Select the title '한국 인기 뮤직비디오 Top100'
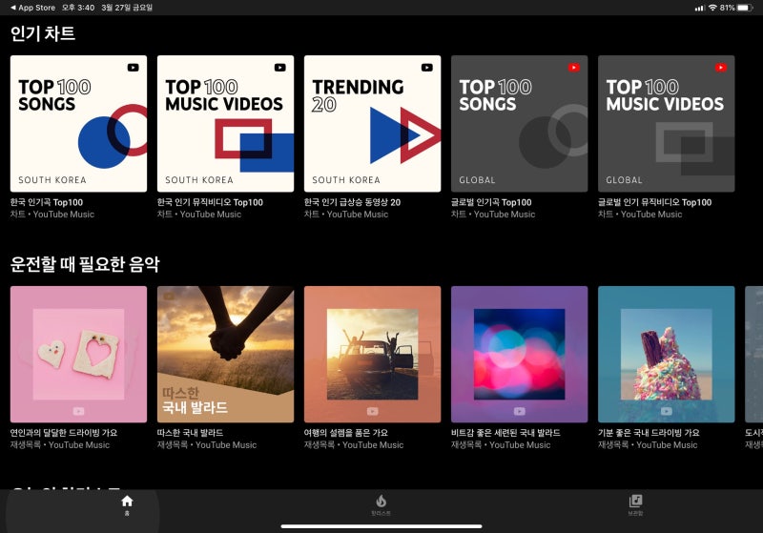Screen dimensions: 763x533 (x=210, y=202)
